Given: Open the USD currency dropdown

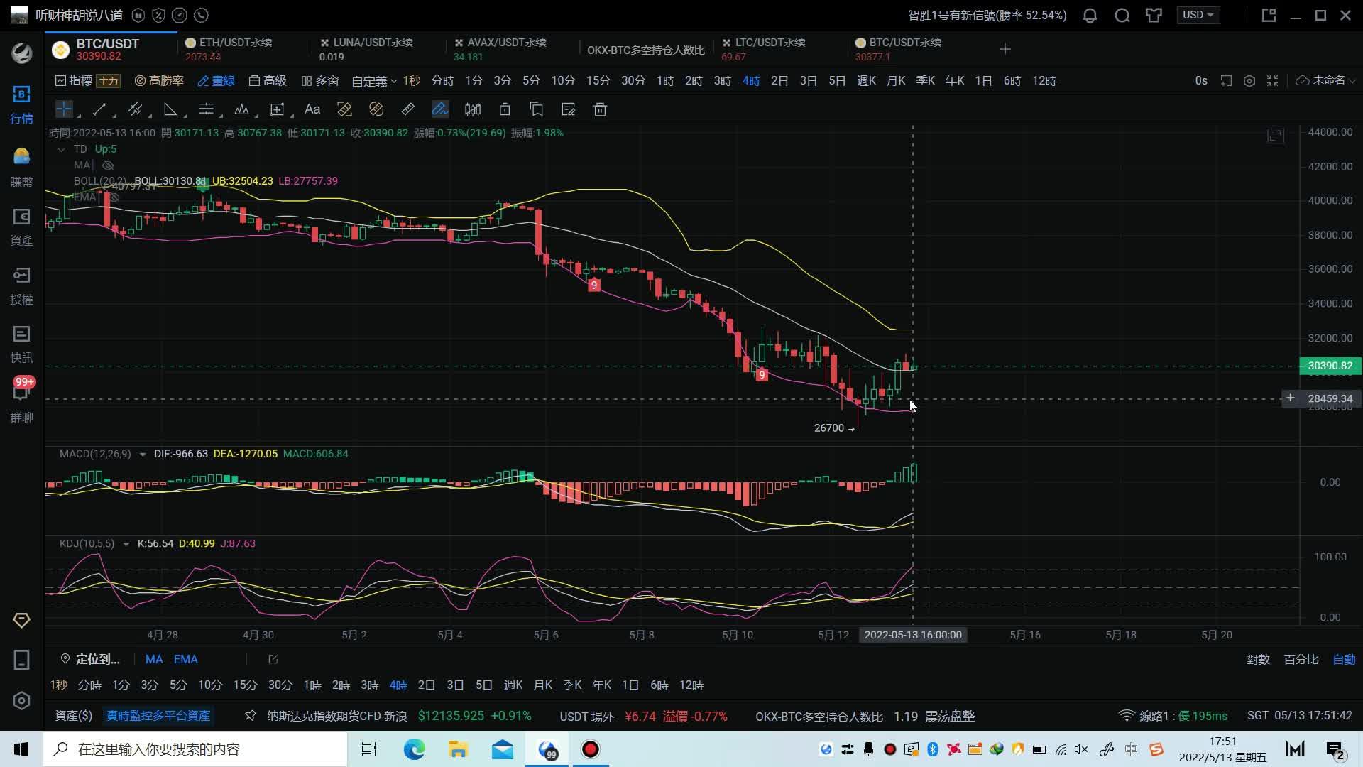Looking at the screenshot, I should 1197,15.
